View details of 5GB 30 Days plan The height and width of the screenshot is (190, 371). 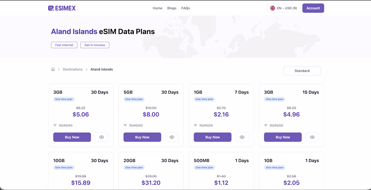coord(172,137)
